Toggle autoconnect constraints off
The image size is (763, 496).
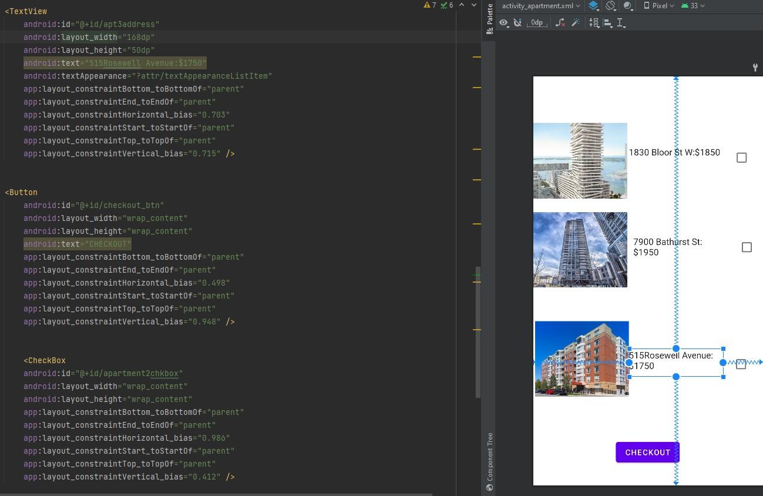click(517, 22)
